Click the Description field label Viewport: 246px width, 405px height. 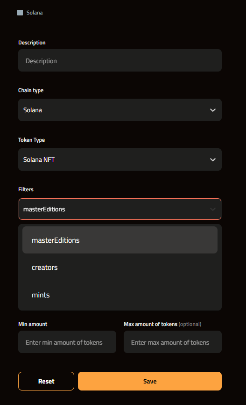tap(32, 43)
